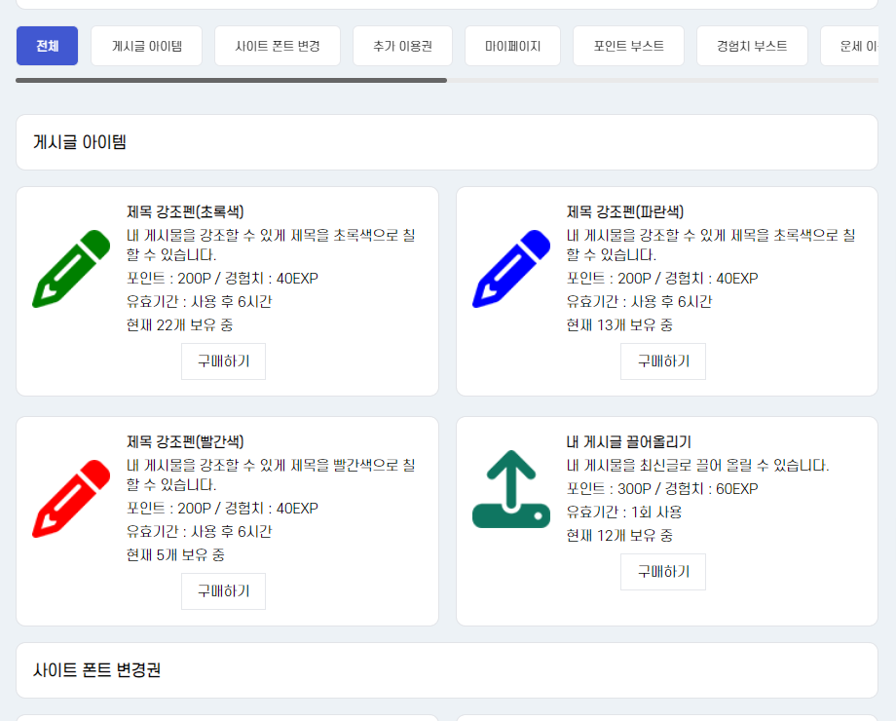The width and height of the screenshot is (896, 721).
Task: Click 구매하기 for 내 게시글 끌어올리기
Action: 662,572
